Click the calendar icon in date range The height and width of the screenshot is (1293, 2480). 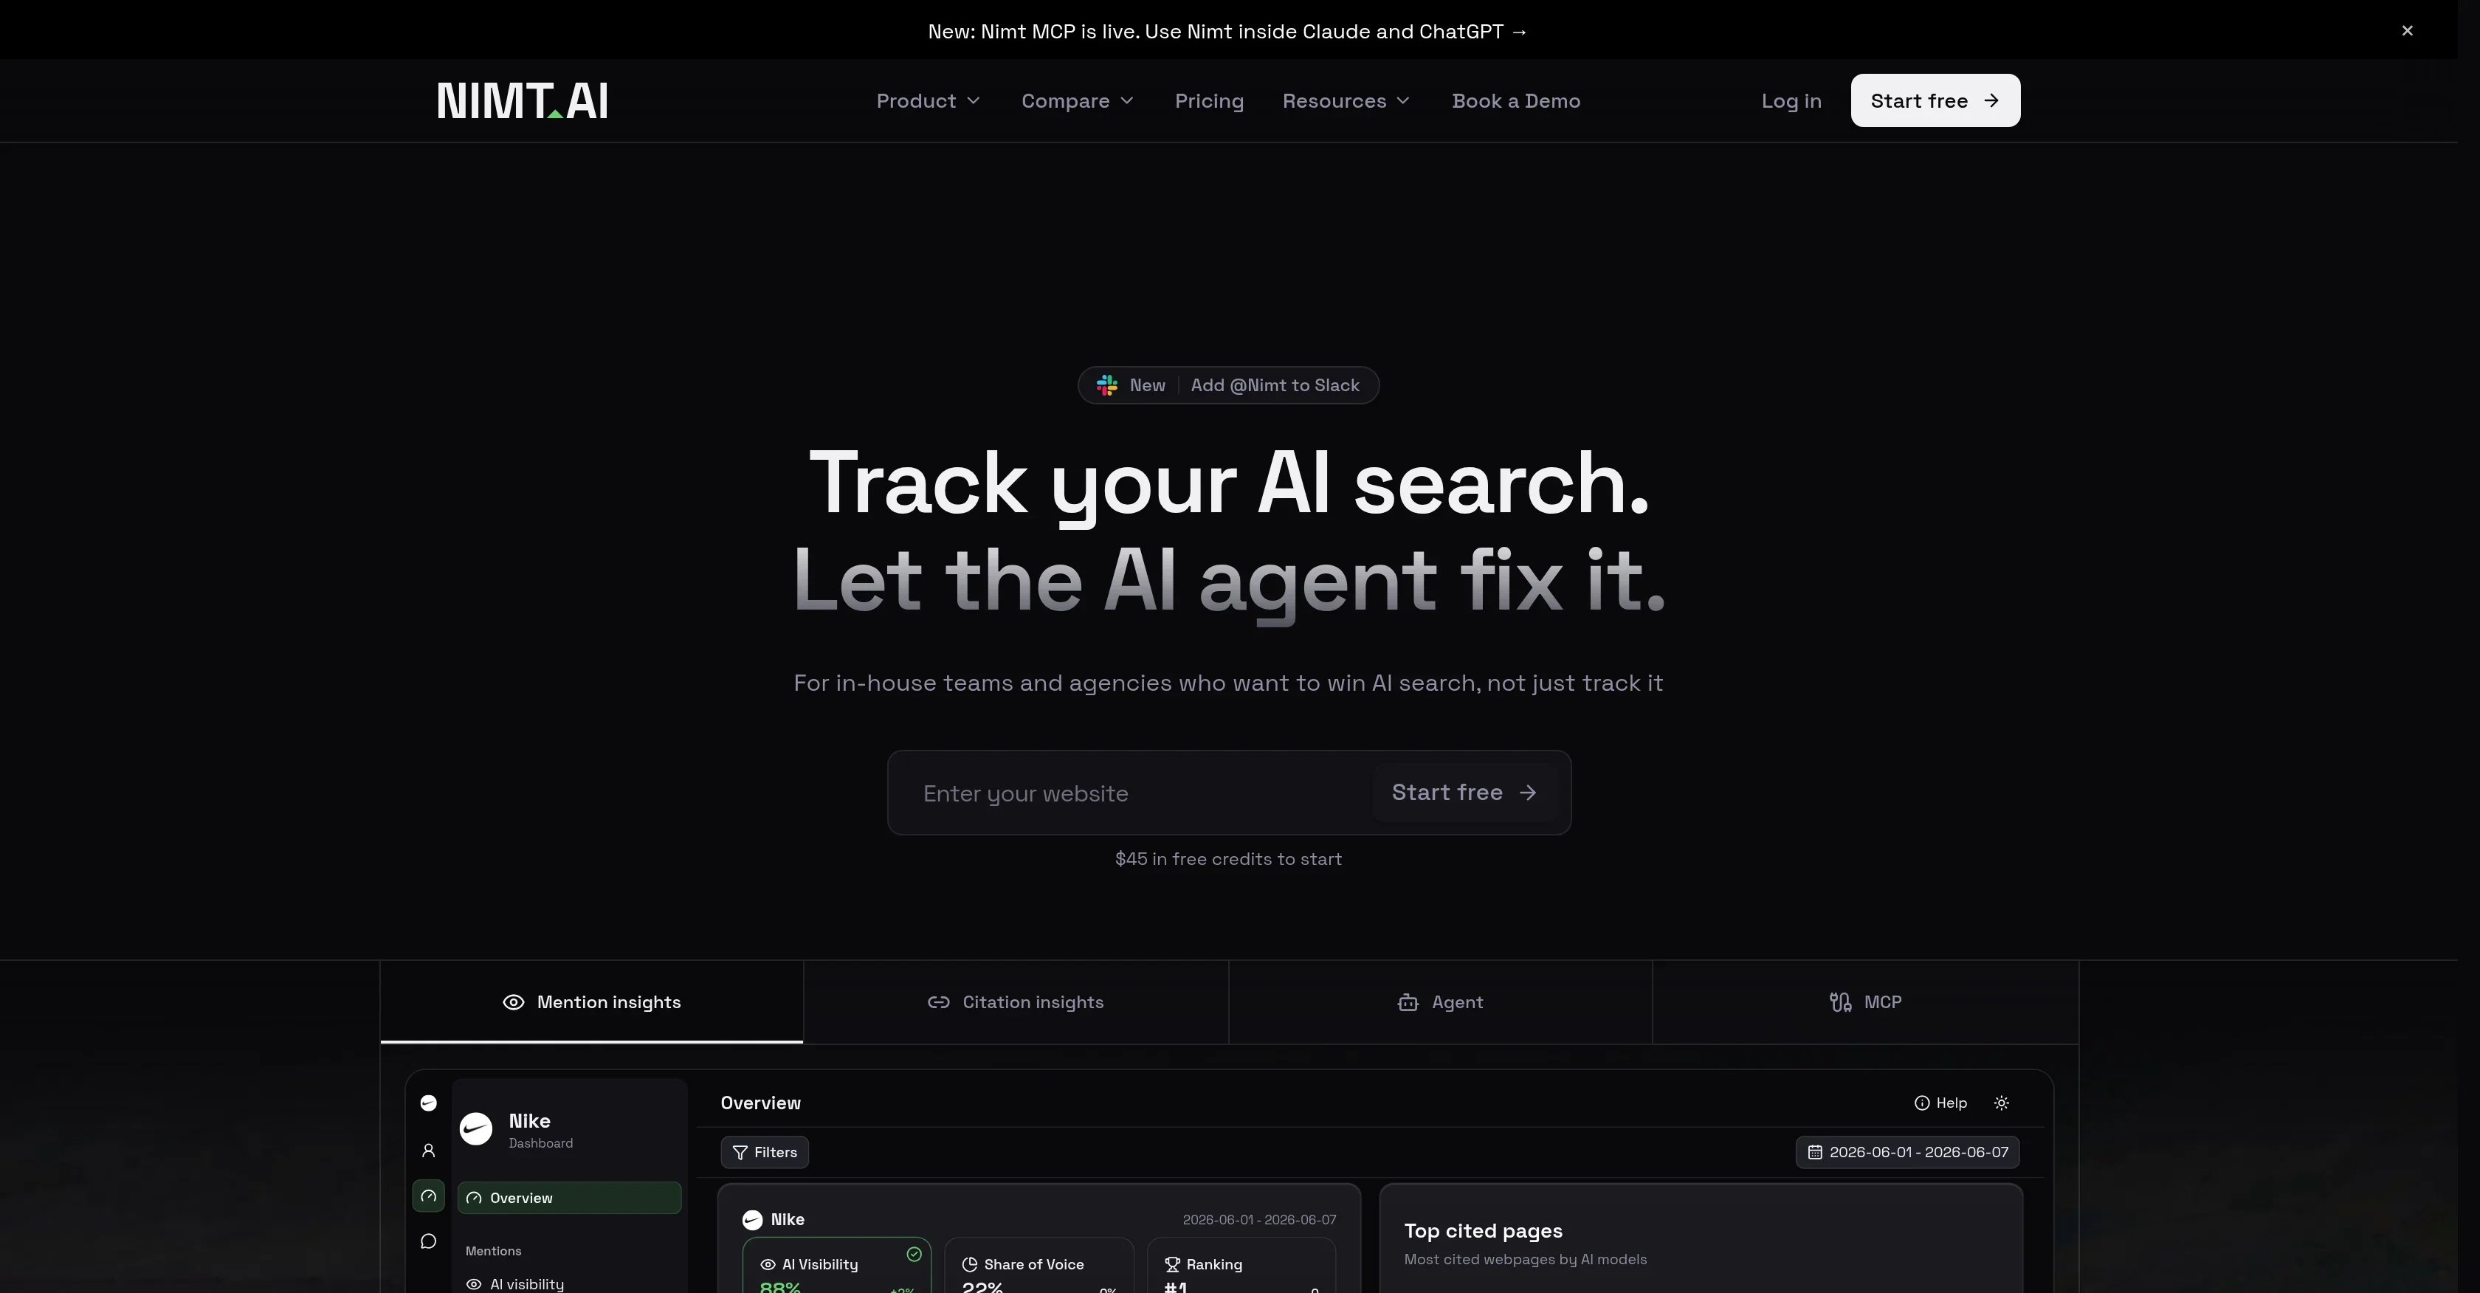1815,1153
